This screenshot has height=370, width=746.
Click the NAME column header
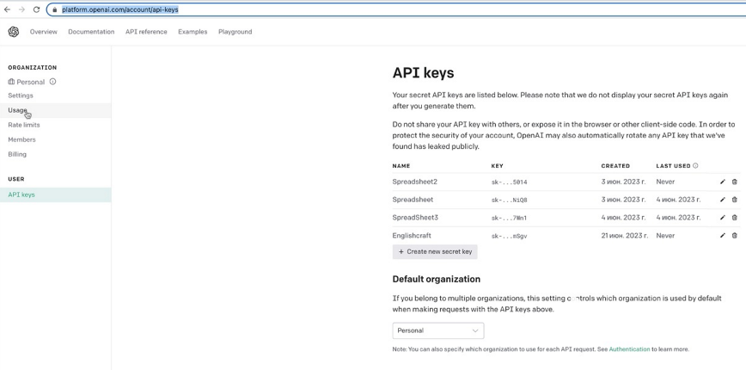point(401,166)
